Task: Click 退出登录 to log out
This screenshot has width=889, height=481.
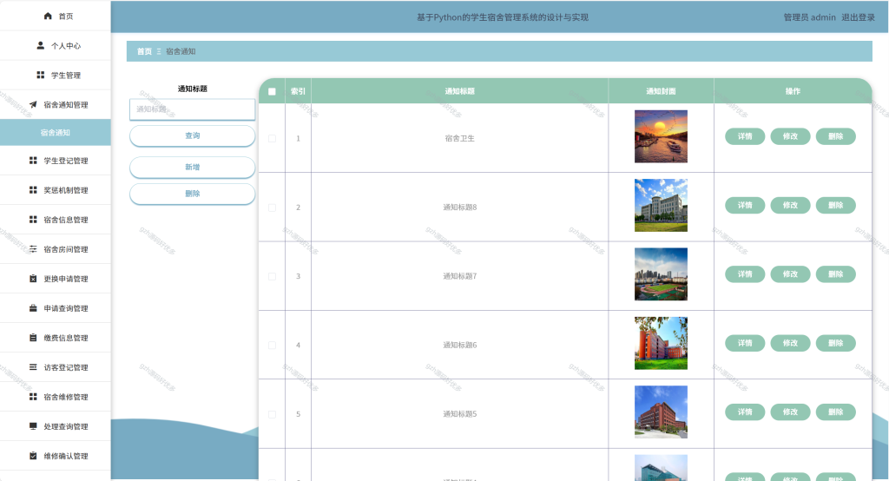Action: 858,17
